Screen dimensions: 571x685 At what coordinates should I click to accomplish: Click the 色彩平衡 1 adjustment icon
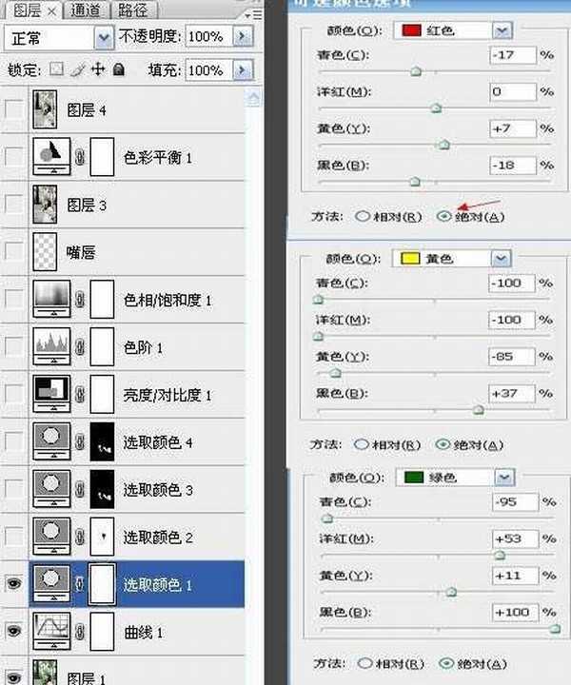[51, 156]
